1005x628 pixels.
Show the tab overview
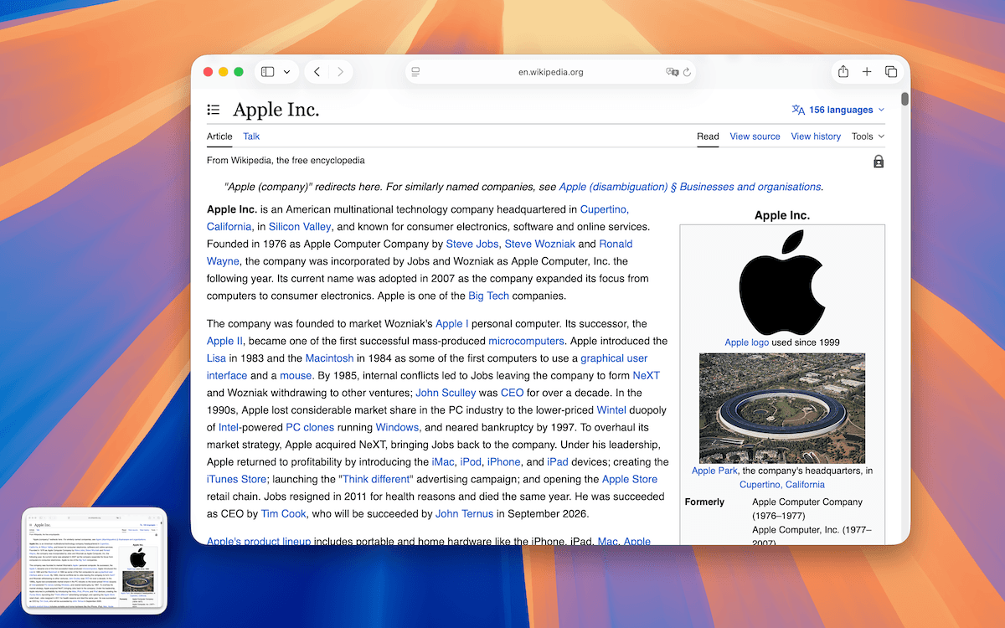[891, 72]
